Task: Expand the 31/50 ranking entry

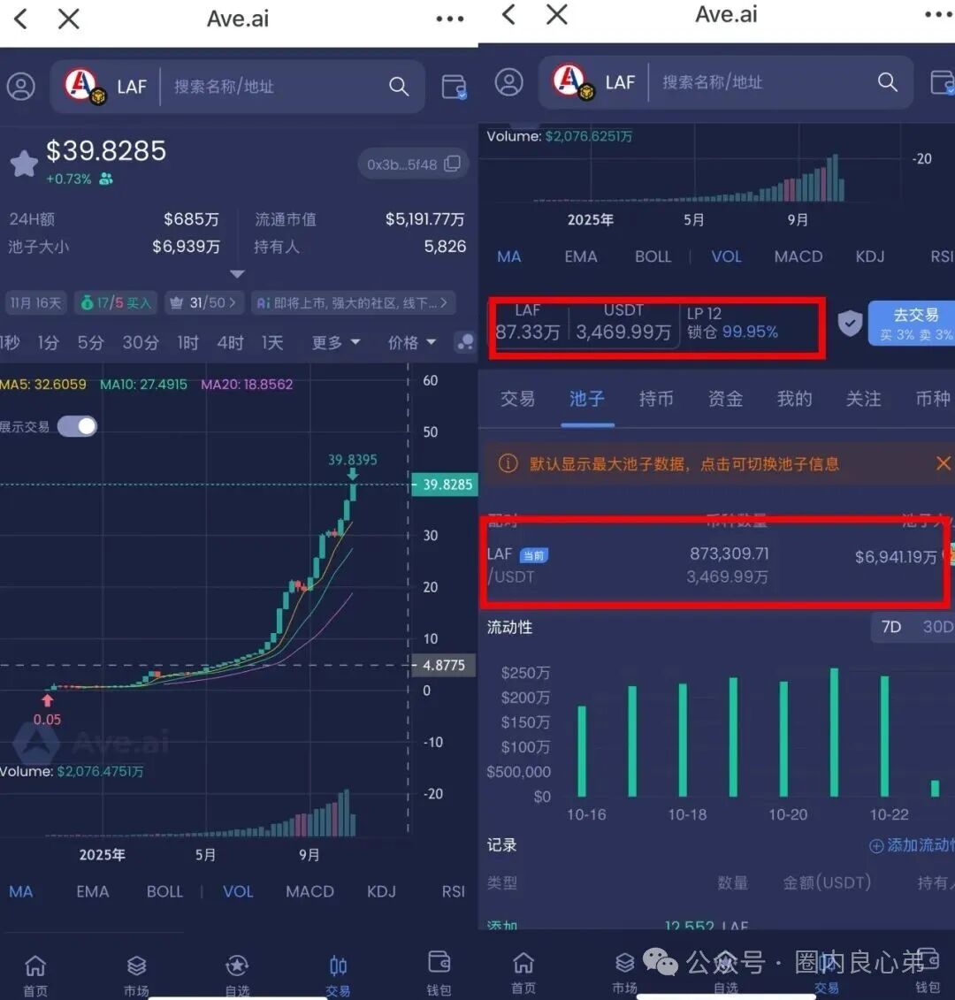Action: click(x=204, y=302)
